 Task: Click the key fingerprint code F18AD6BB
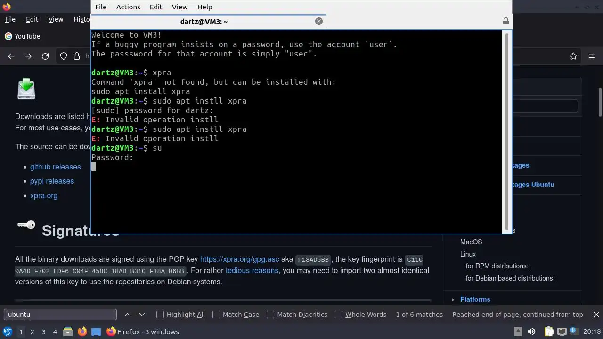(314, 260)
